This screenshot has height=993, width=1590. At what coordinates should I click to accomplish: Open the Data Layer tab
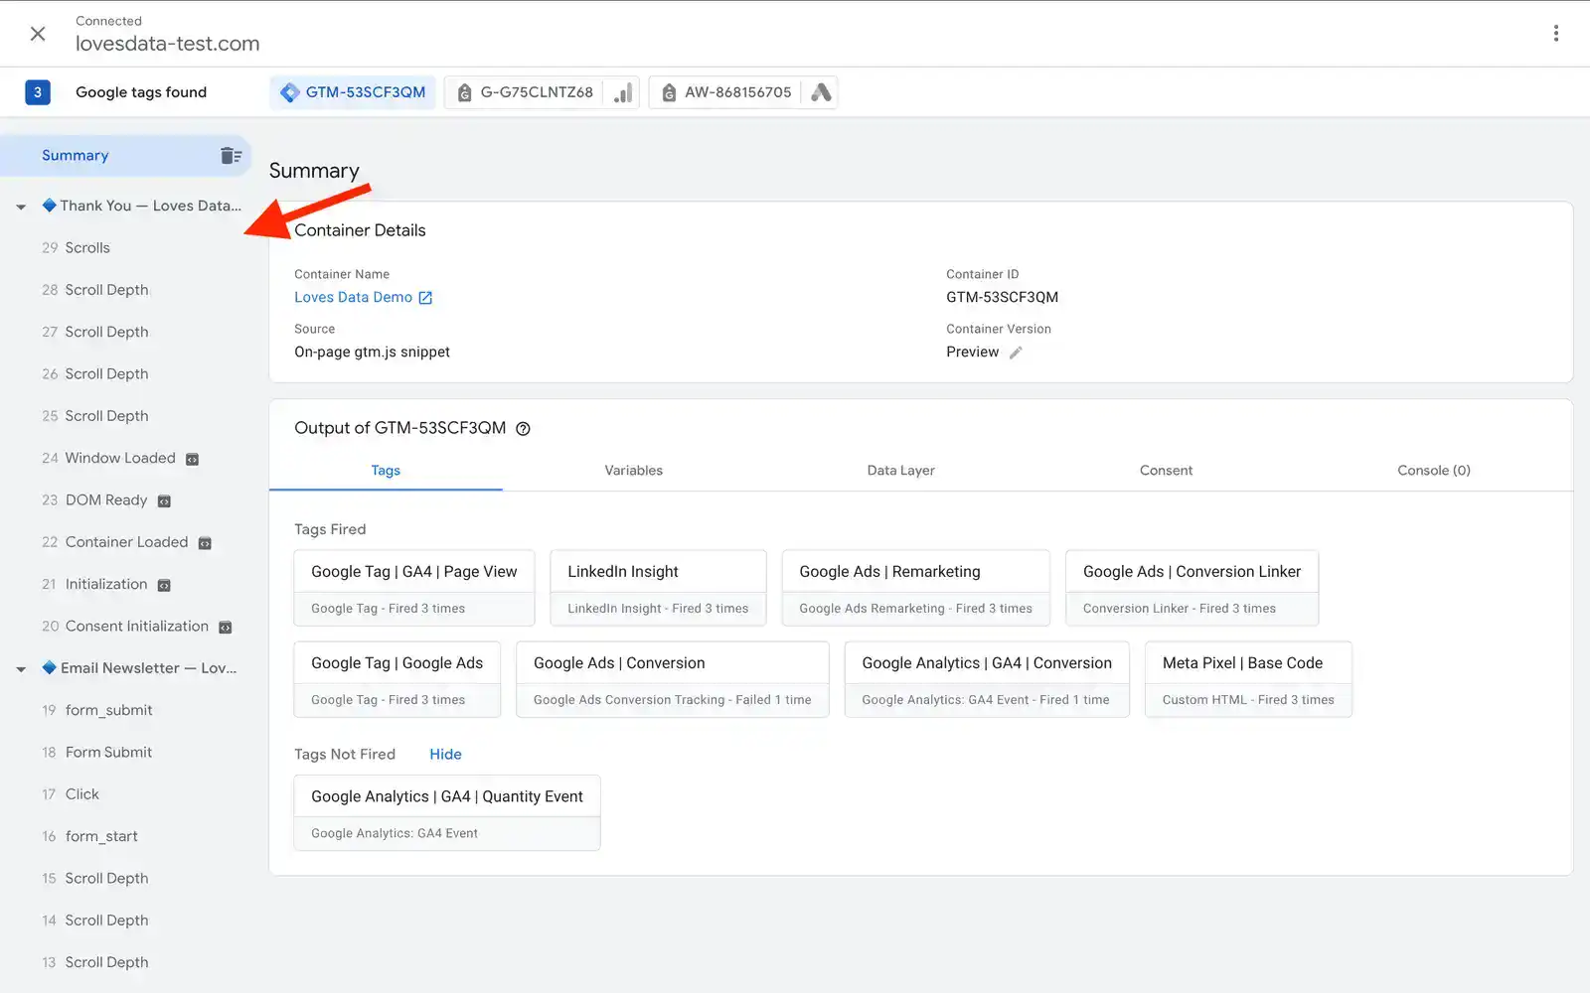pyautogui.click(x=900, y=471)
